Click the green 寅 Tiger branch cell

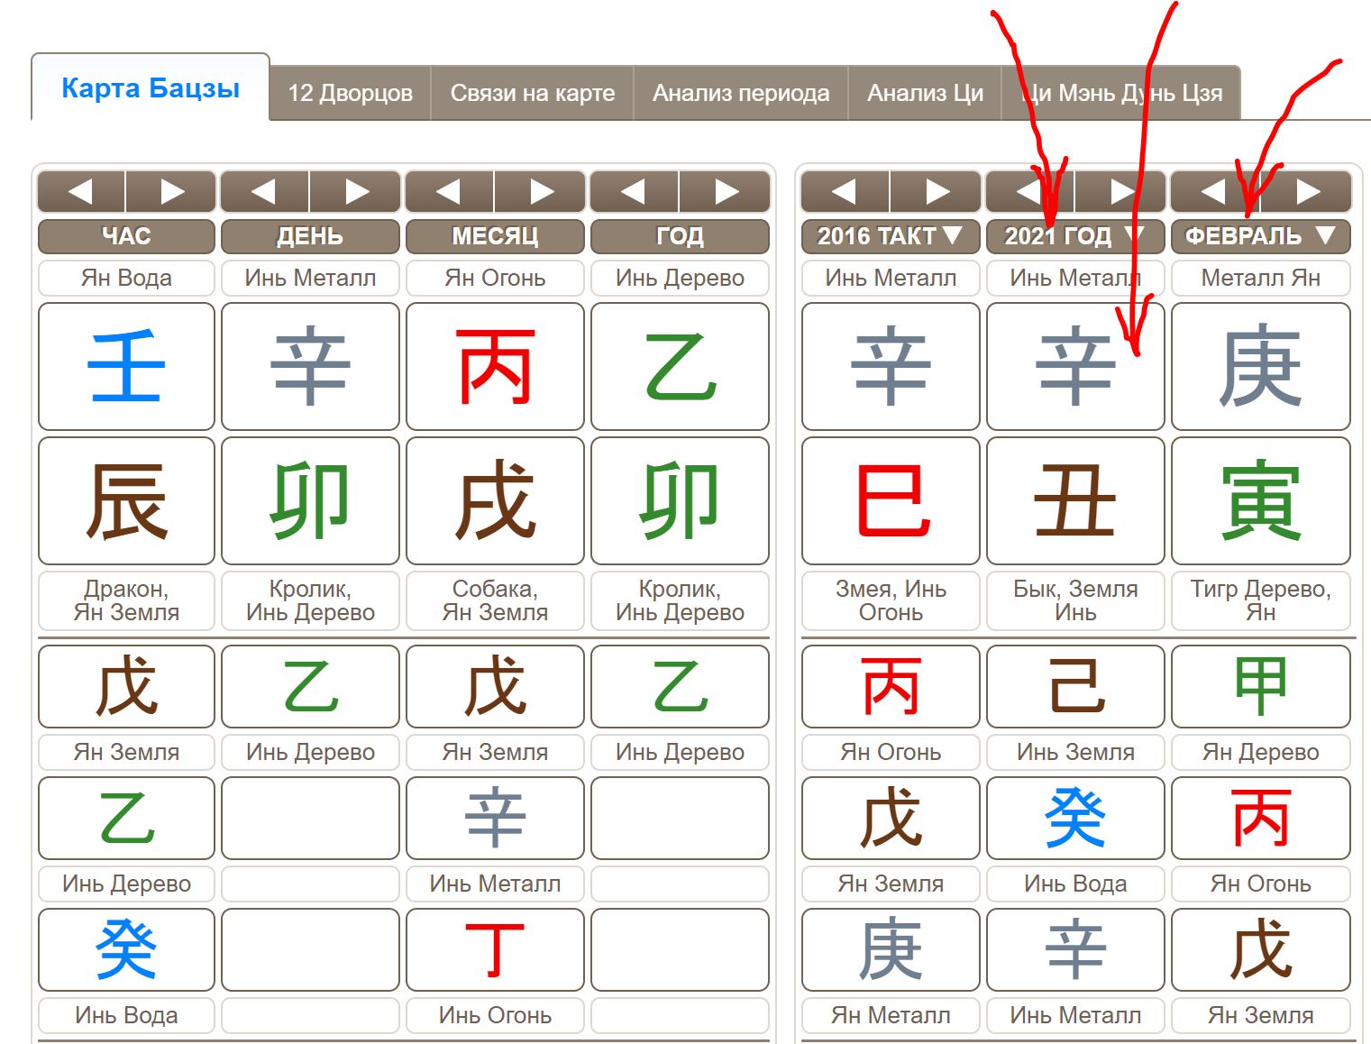tap(1260, 501)
